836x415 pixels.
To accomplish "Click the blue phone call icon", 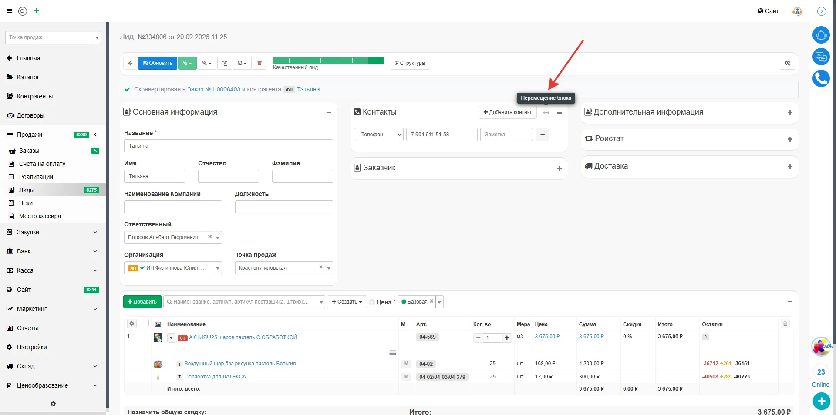I will 821,79.
